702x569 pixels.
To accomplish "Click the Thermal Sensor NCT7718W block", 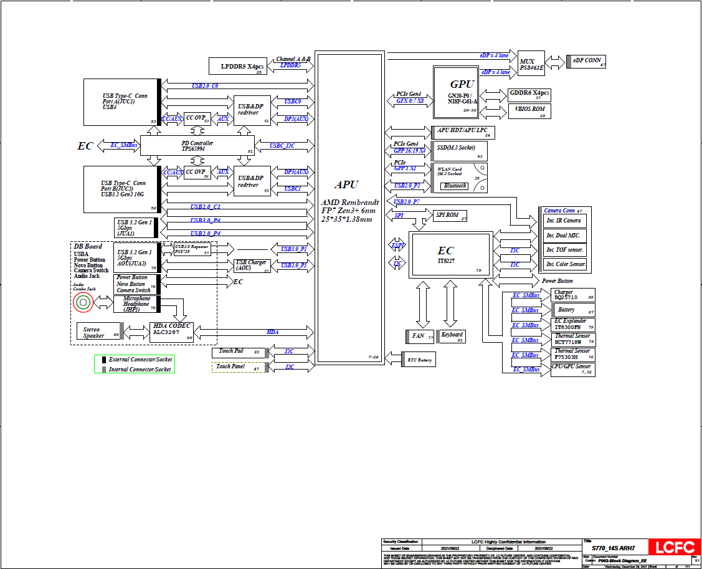I will pyautogui.click(x=572, y=339).
